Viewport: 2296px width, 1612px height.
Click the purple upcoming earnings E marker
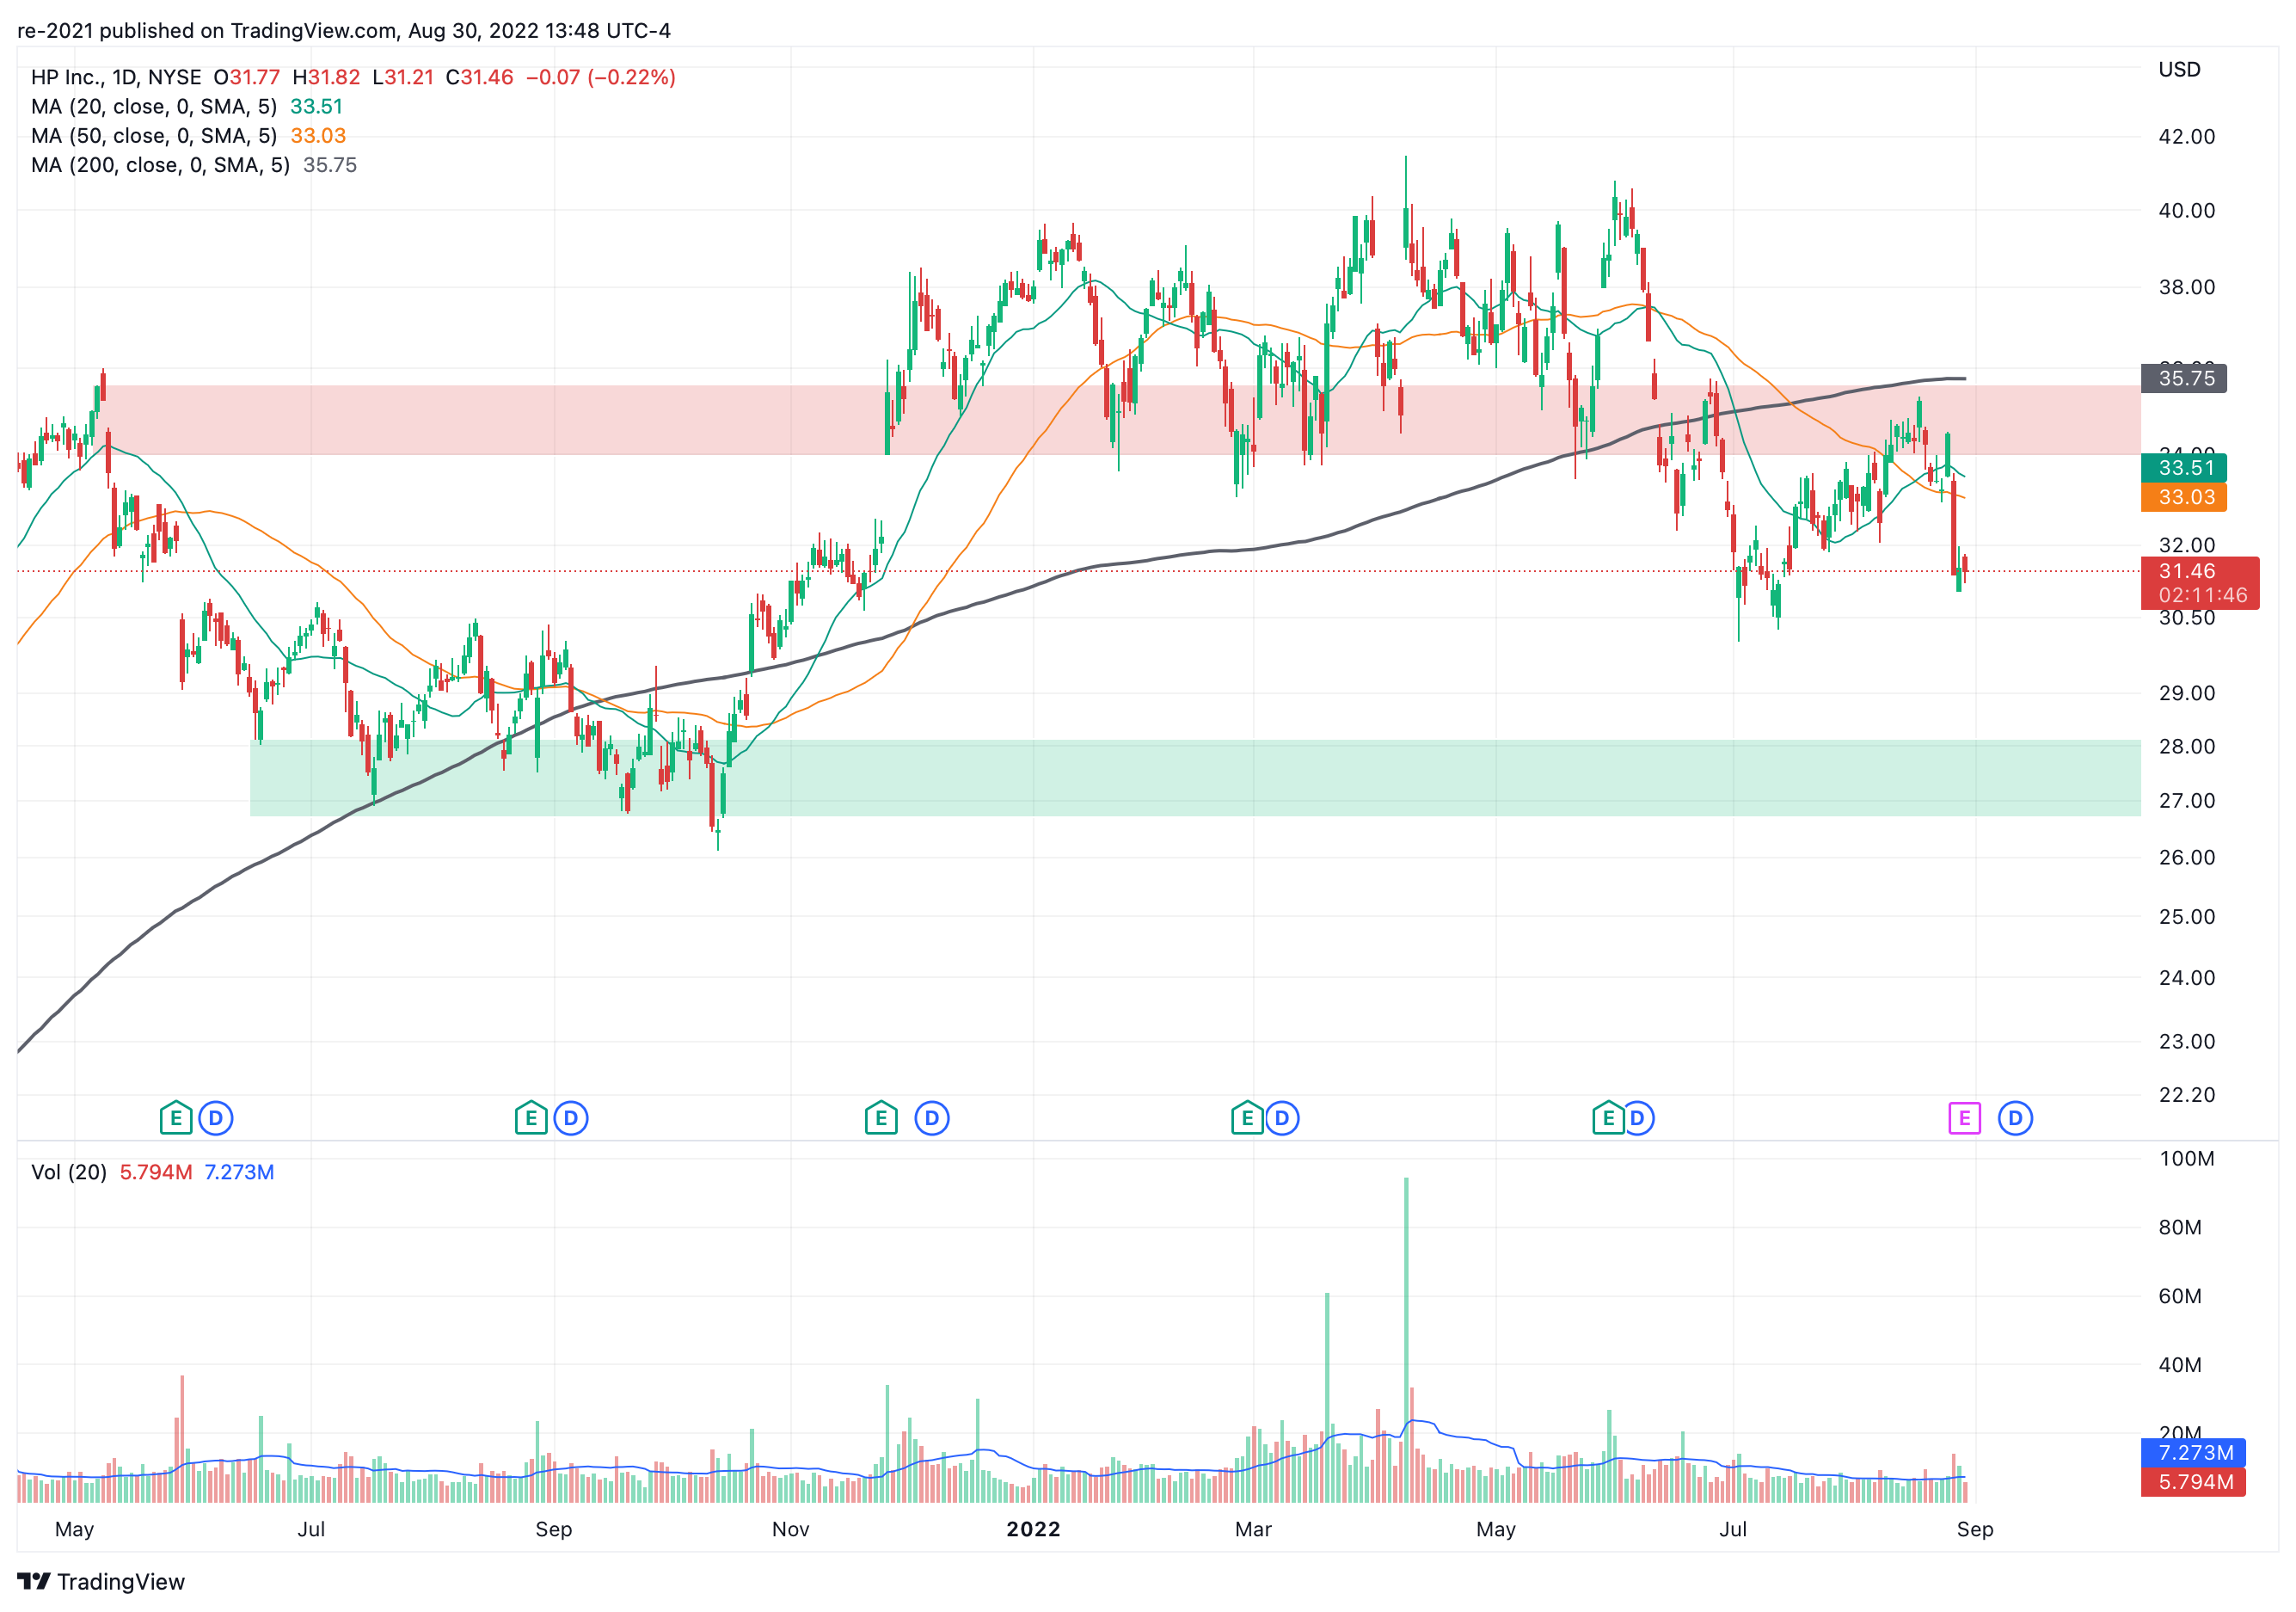click(1963, 1117)
